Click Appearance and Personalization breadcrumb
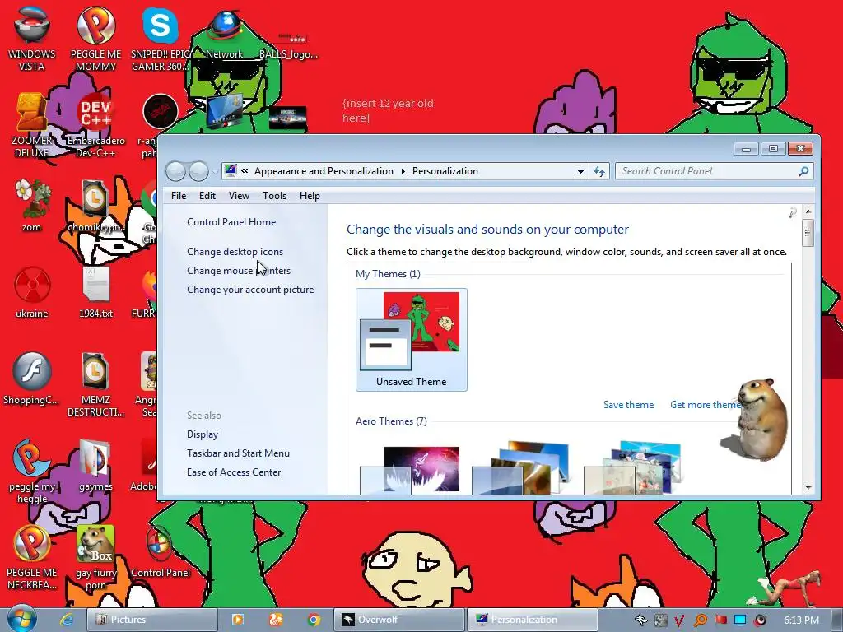Screen dimensions: 843x632 (x=324, y=171)
